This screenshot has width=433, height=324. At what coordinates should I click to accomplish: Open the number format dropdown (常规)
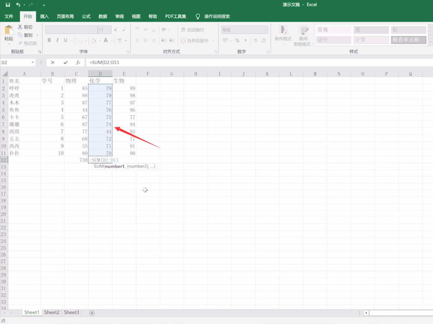coord(266,30)
